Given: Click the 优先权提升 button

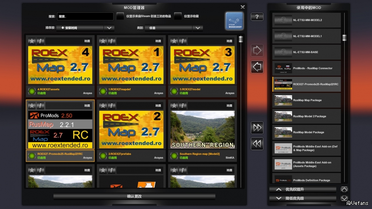Looking at the screenshot, I should [x=303, y=190].
